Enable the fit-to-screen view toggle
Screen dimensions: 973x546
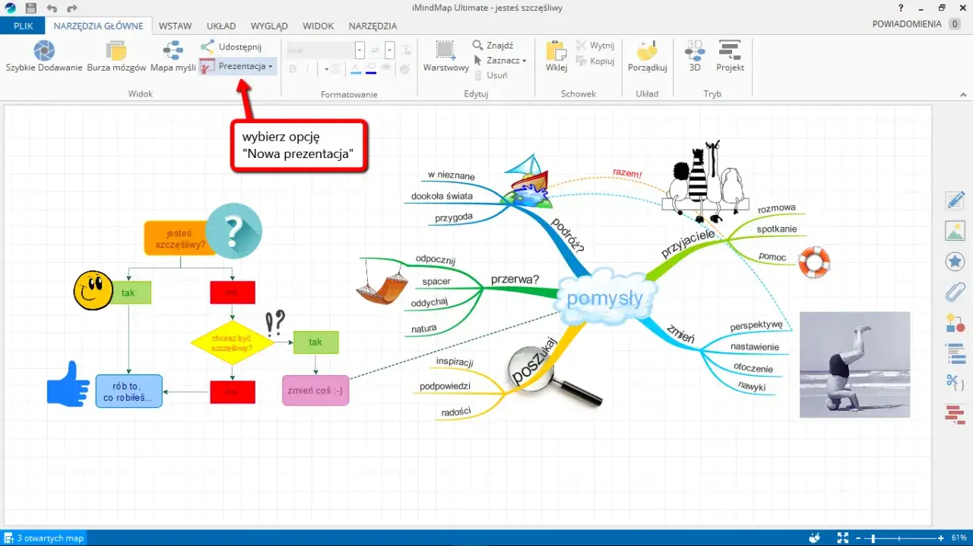[842, 538]
